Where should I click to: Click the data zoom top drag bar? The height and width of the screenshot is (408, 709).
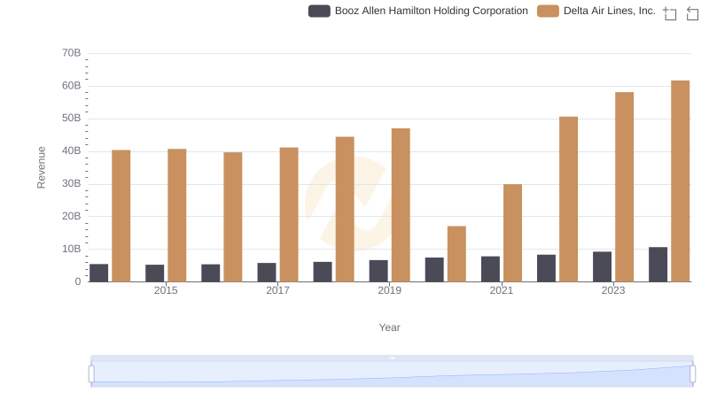(x=392, y=358)
